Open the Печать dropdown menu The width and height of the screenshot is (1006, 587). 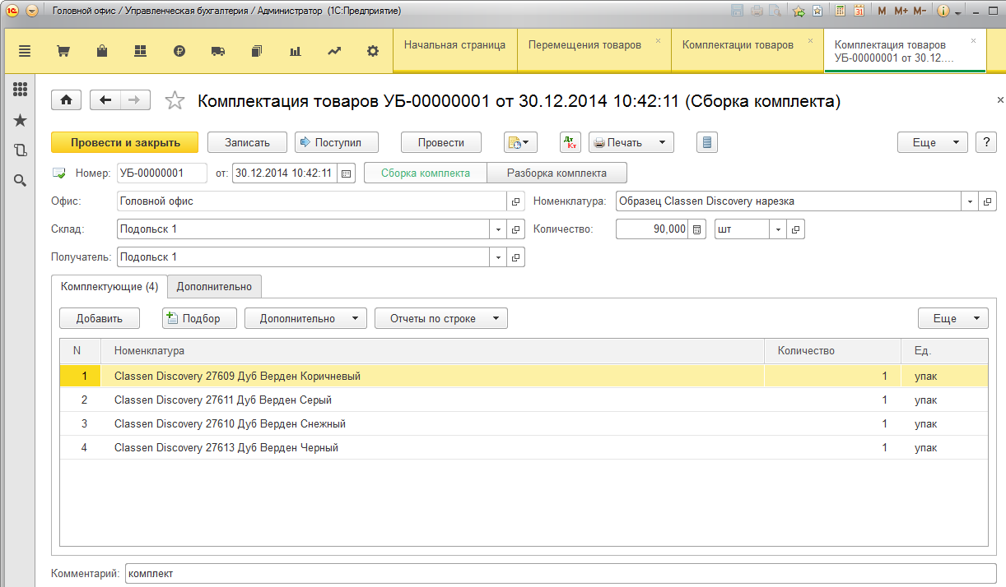click(x=631, y=142)
